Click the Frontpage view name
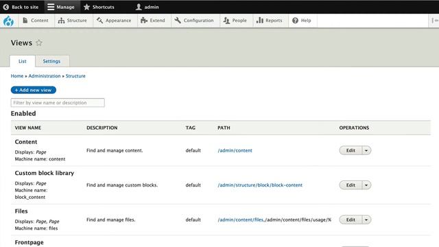Image resolution: width=439 pixels, height=247 pixels. coord(29,242)
